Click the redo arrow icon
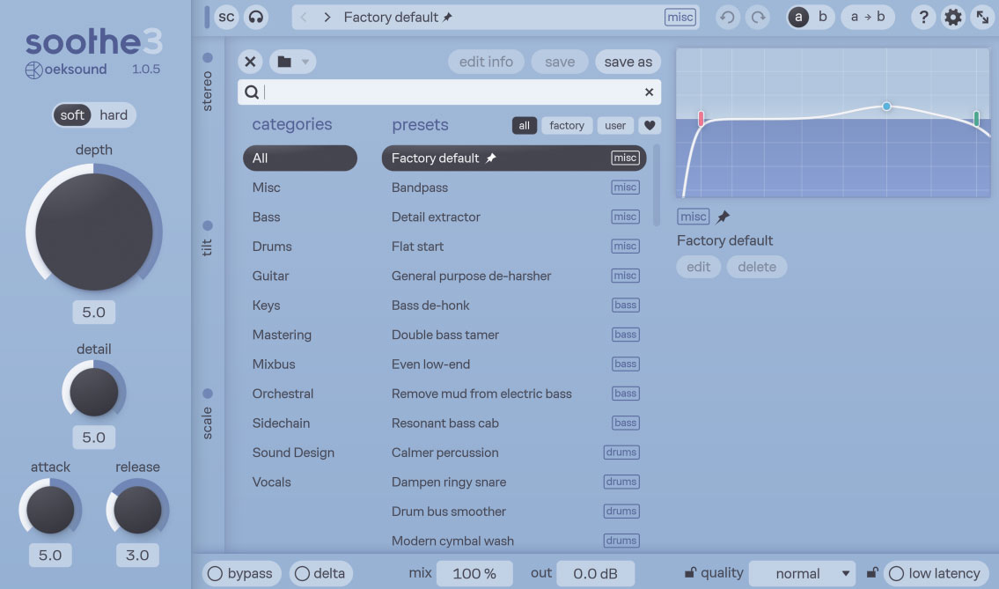 pyautogui.click(x=758, y=18)
